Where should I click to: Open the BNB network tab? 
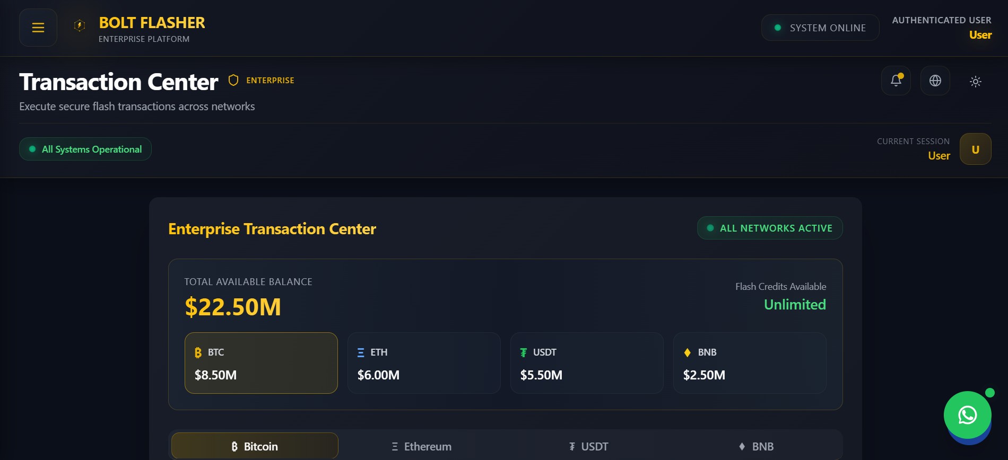(756, 446)
